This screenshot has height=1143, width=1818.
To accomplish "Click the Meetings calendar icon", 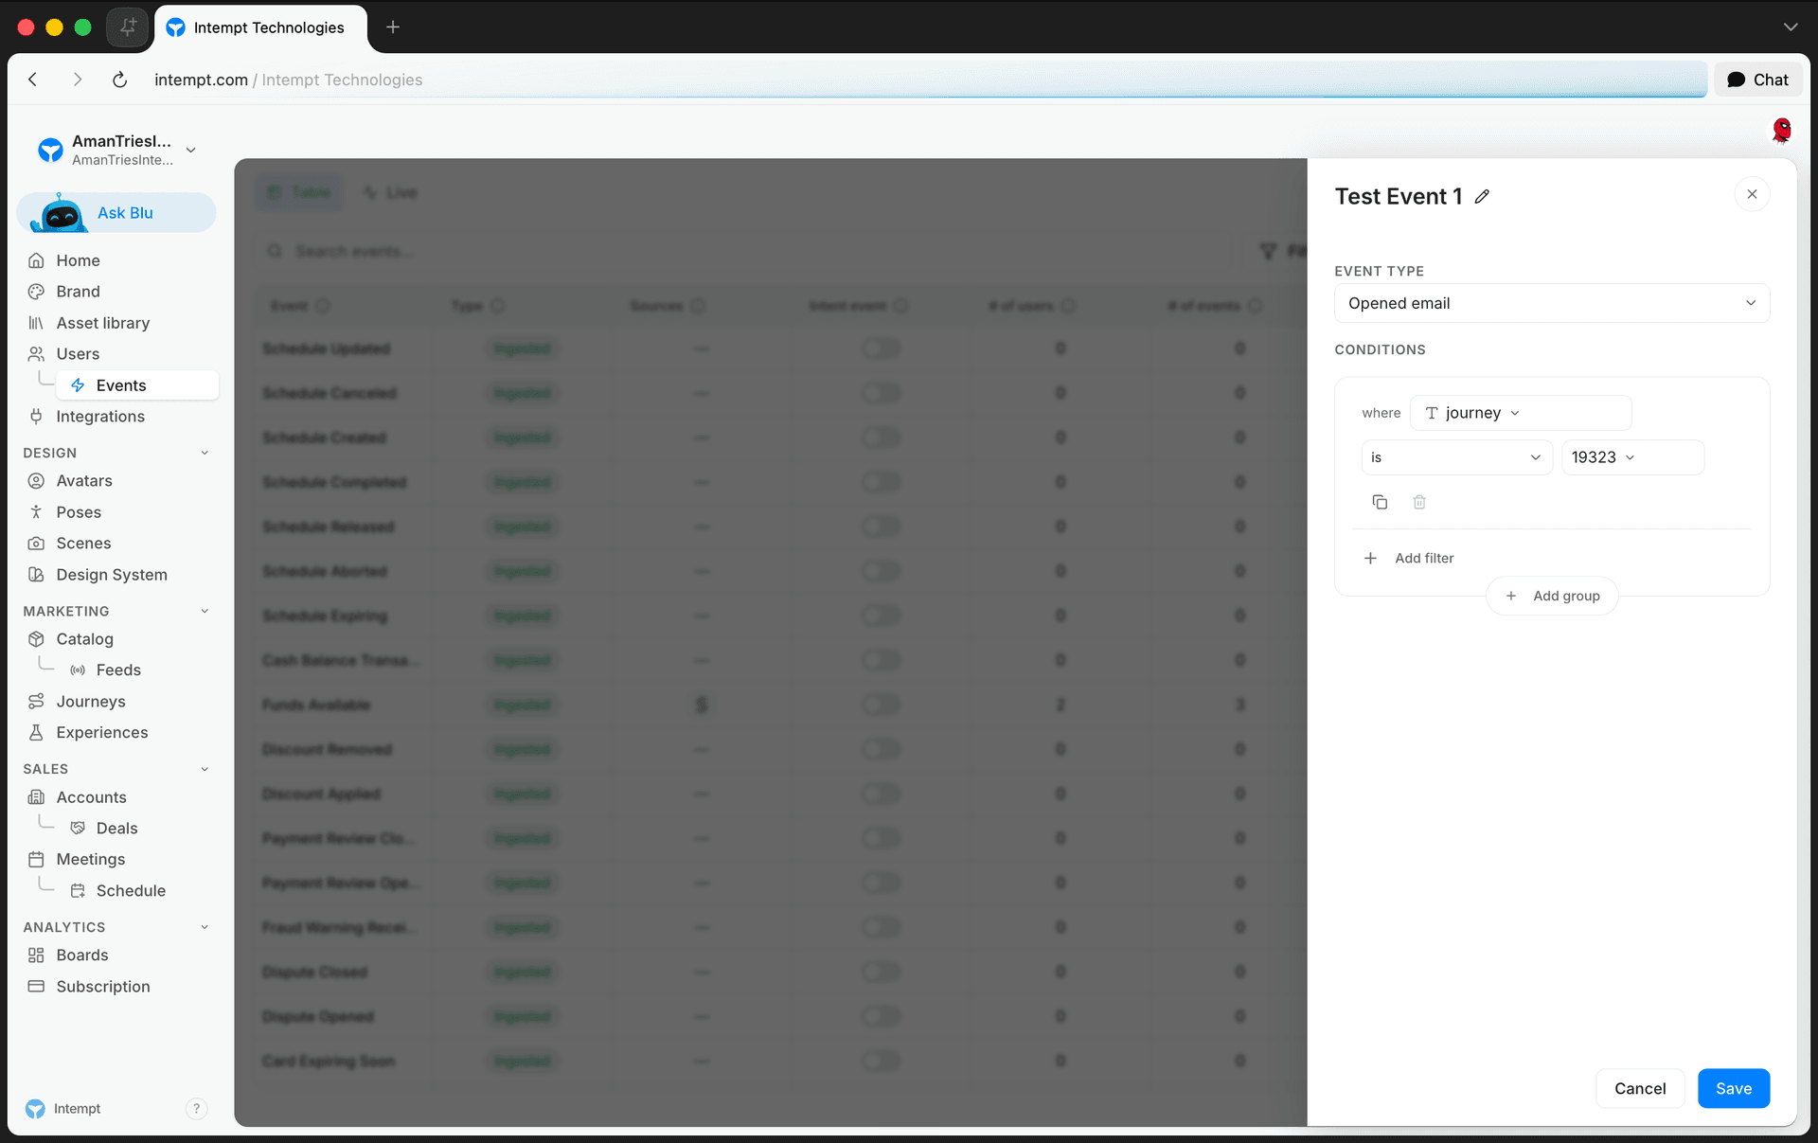I will click(36, 860).
